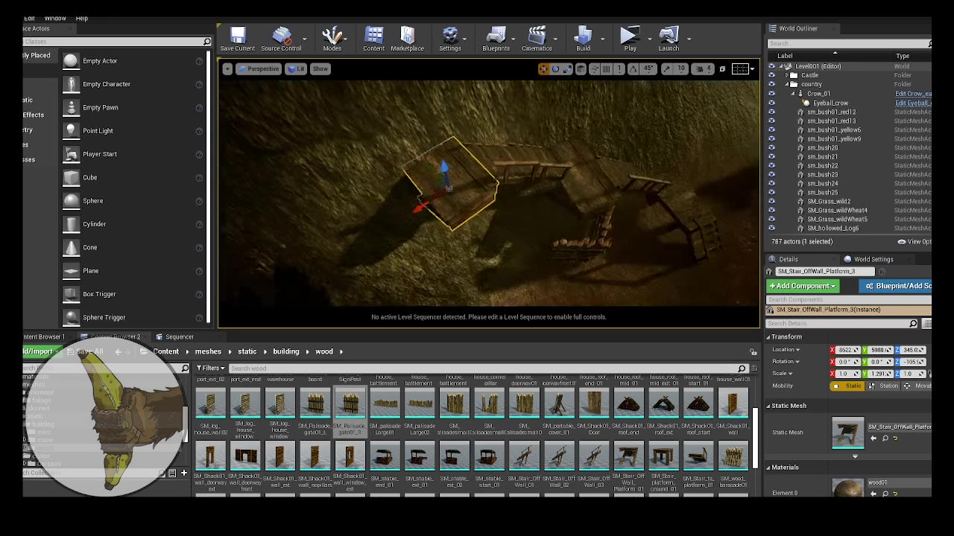Toggle visibility of SM_hollowed_Log6 in outliner
The image size is (954, 536).
[771, 228]
